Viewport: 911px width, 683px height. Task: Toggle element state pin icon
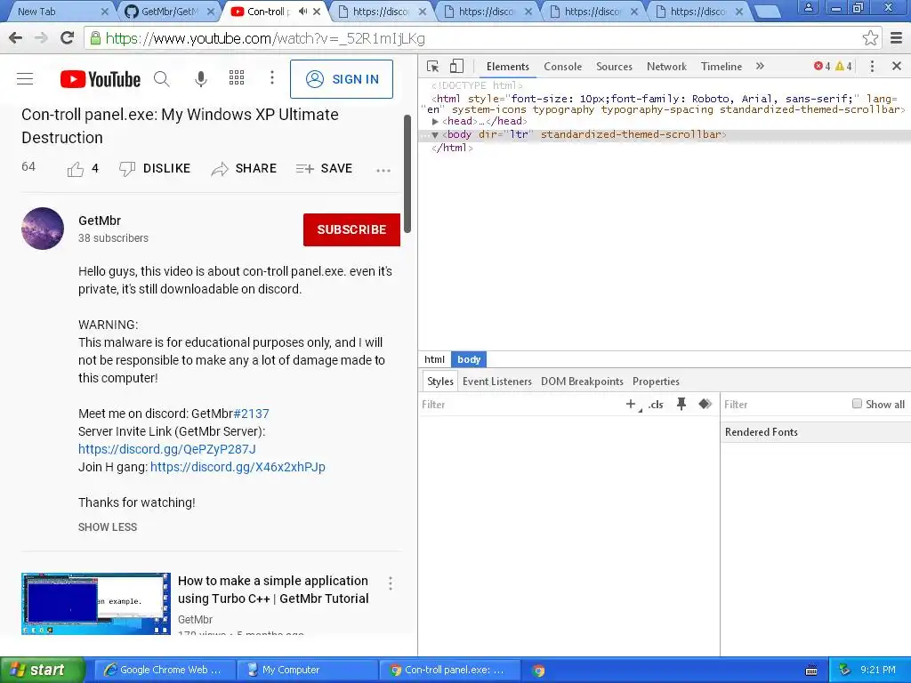click(x=681, y=404)
